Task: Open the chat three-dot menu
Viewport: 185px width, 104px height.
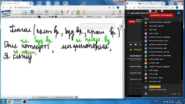Action: coord(180,19)
